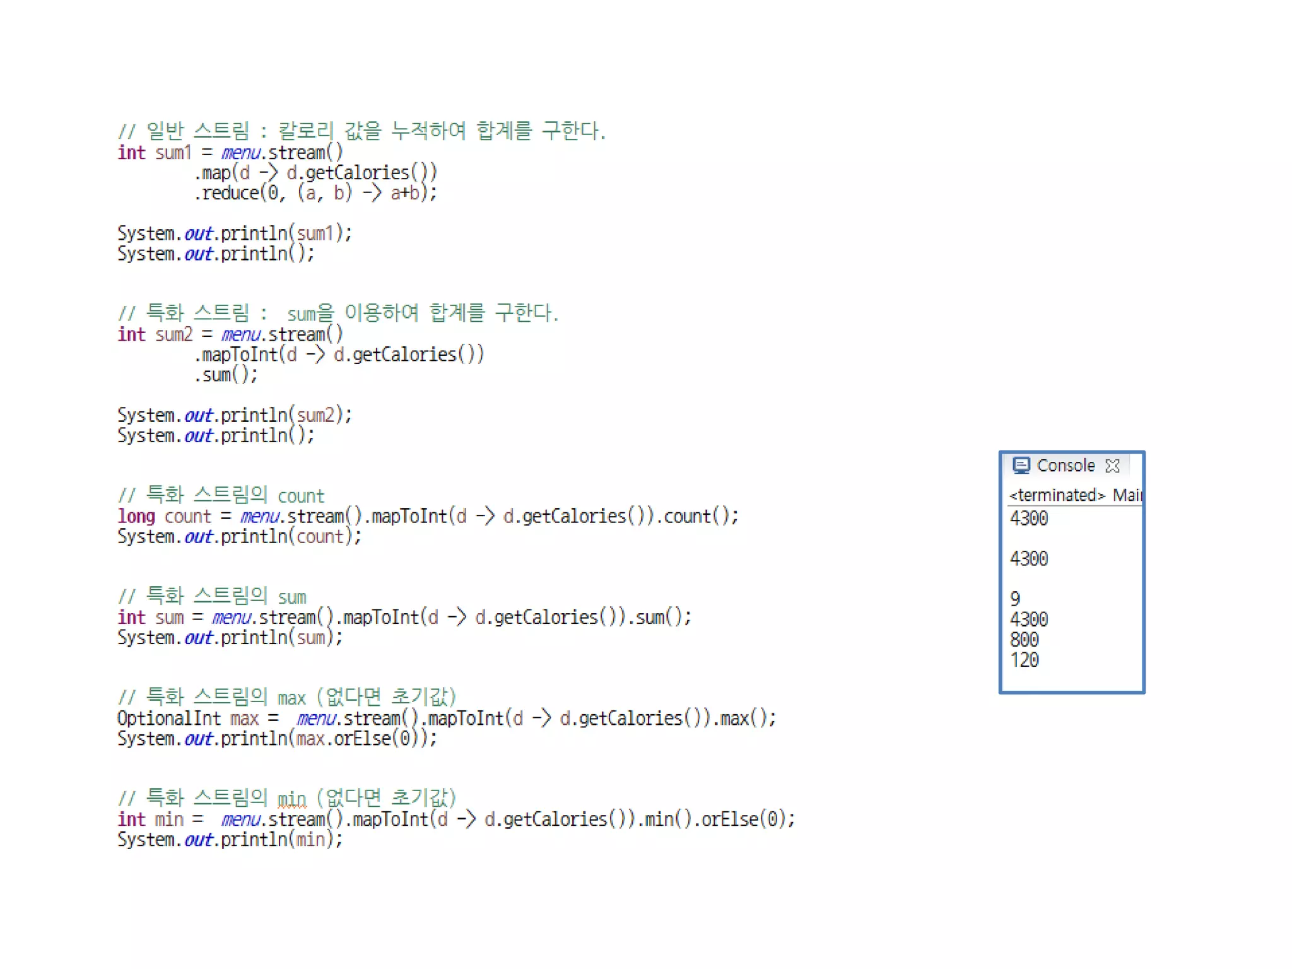Click the reduce(0, (a, b) -> a+b) line
The height and width of the screenshot is (969, 1292).
tap(315, 193)
